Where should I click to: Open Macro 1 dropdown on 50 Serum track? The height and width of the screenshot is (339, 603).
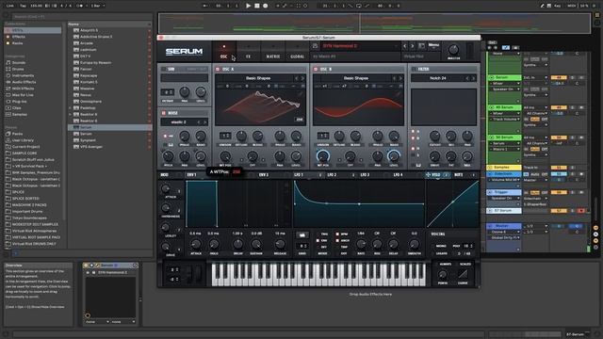click(x=505, y=149)
